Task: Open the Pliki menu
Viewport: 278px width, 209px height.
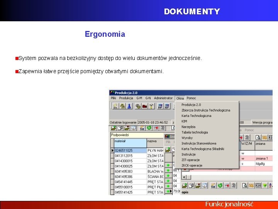Action: tap(114, 98)
